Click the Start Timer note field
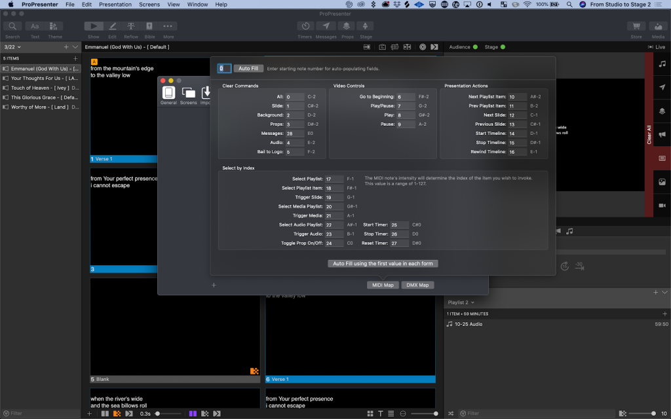Image resolution: width=671 pixels, height=419 pixels. 399,225
